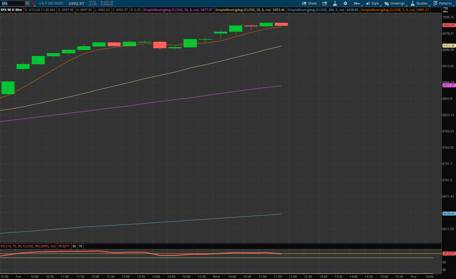Viewport: 456px width, 279px height.
Task: Click the blue 6638.85 SMA200 axis bubble
Action: (449, 214)
